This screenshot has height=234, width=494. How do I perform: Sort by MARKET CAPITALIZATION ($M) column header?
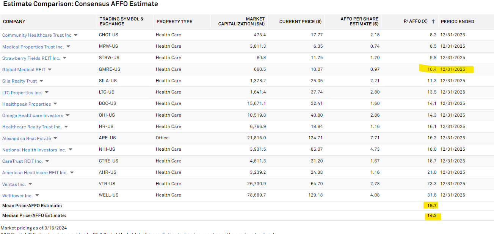tap(242, 21)
